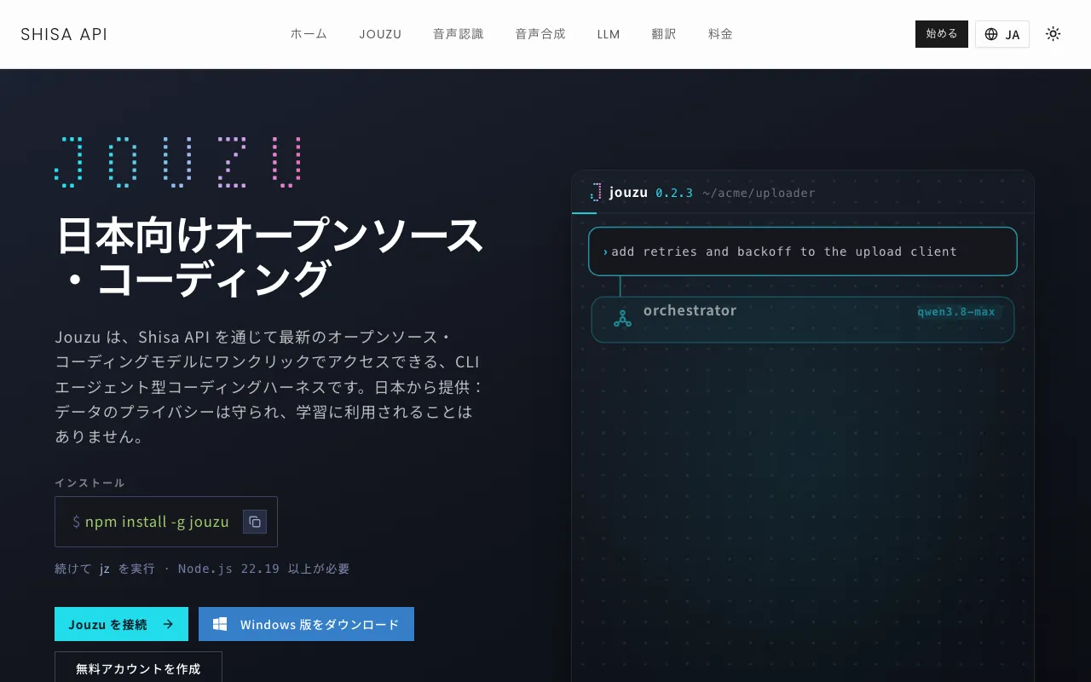Click the SHISA API logo
The image size is (1091, 682).
tap(64, 34)
